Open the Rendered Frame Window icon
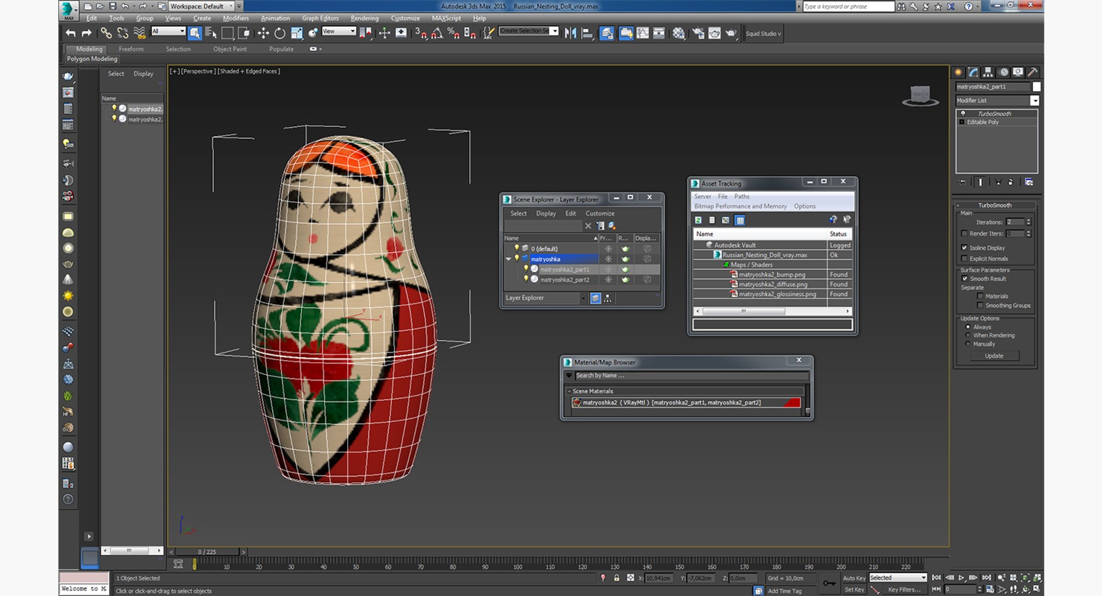Viewport: 1102px width, 596px height. [714, 33]
